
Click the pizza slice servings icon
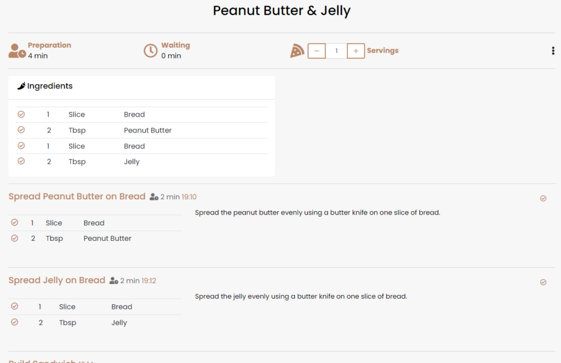(297, 51)
